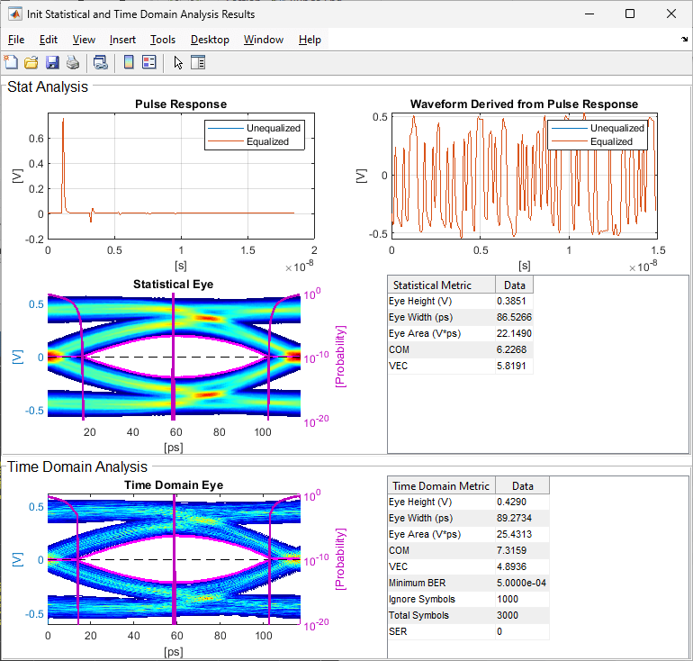Open the Property Inspector from the toolbar
The height and width of the screenshot is (661, 693).
point(199,62)
